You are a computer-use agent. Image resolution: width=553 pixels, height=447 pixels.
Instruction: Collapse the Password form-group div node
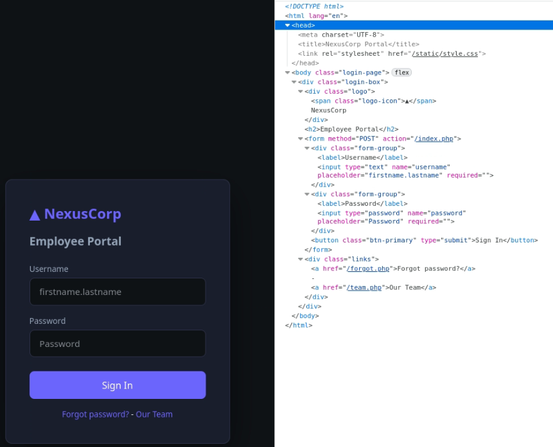pyautogui.click(x=307, y=194)
